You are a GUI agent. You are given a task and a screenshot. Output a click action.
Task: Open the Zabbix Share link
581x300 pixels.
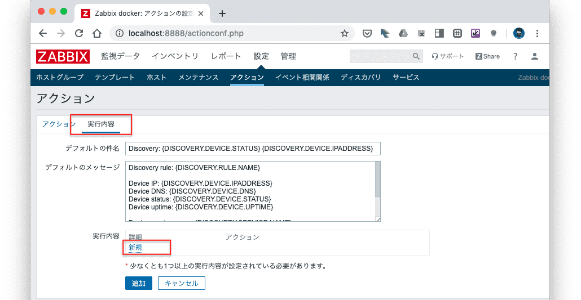487,56
